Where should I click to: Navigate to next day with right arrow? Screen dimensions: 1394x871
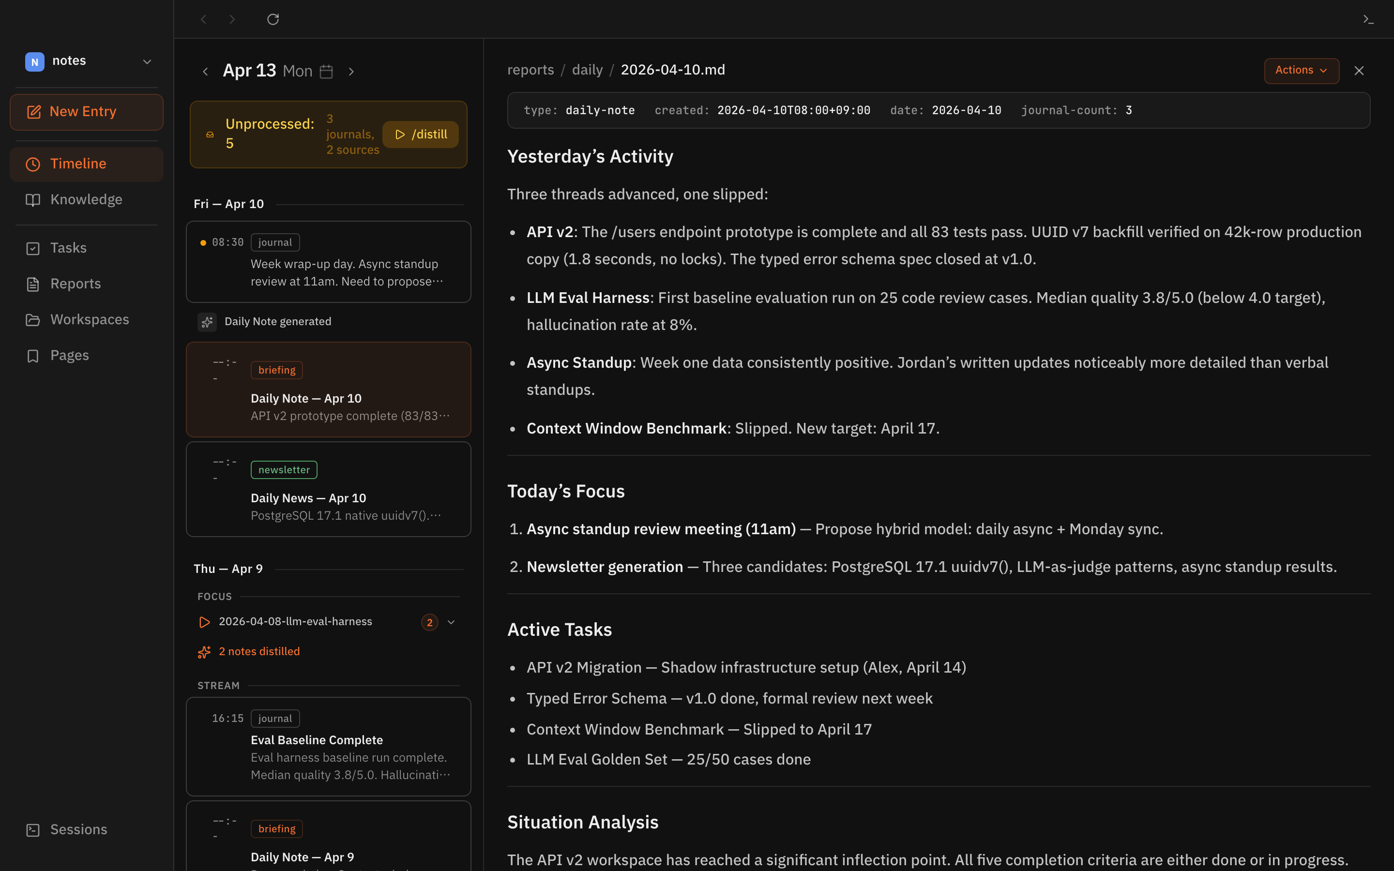(351, 72)
